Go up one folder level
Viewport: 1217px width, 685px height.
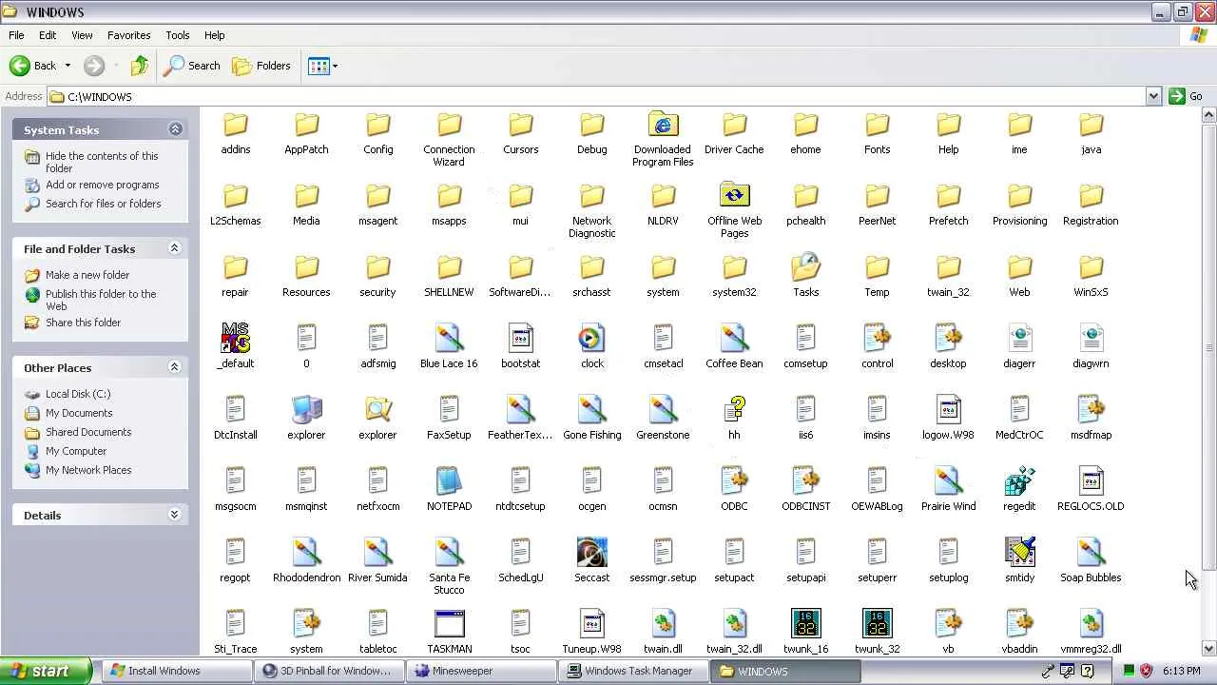(140, 66)
